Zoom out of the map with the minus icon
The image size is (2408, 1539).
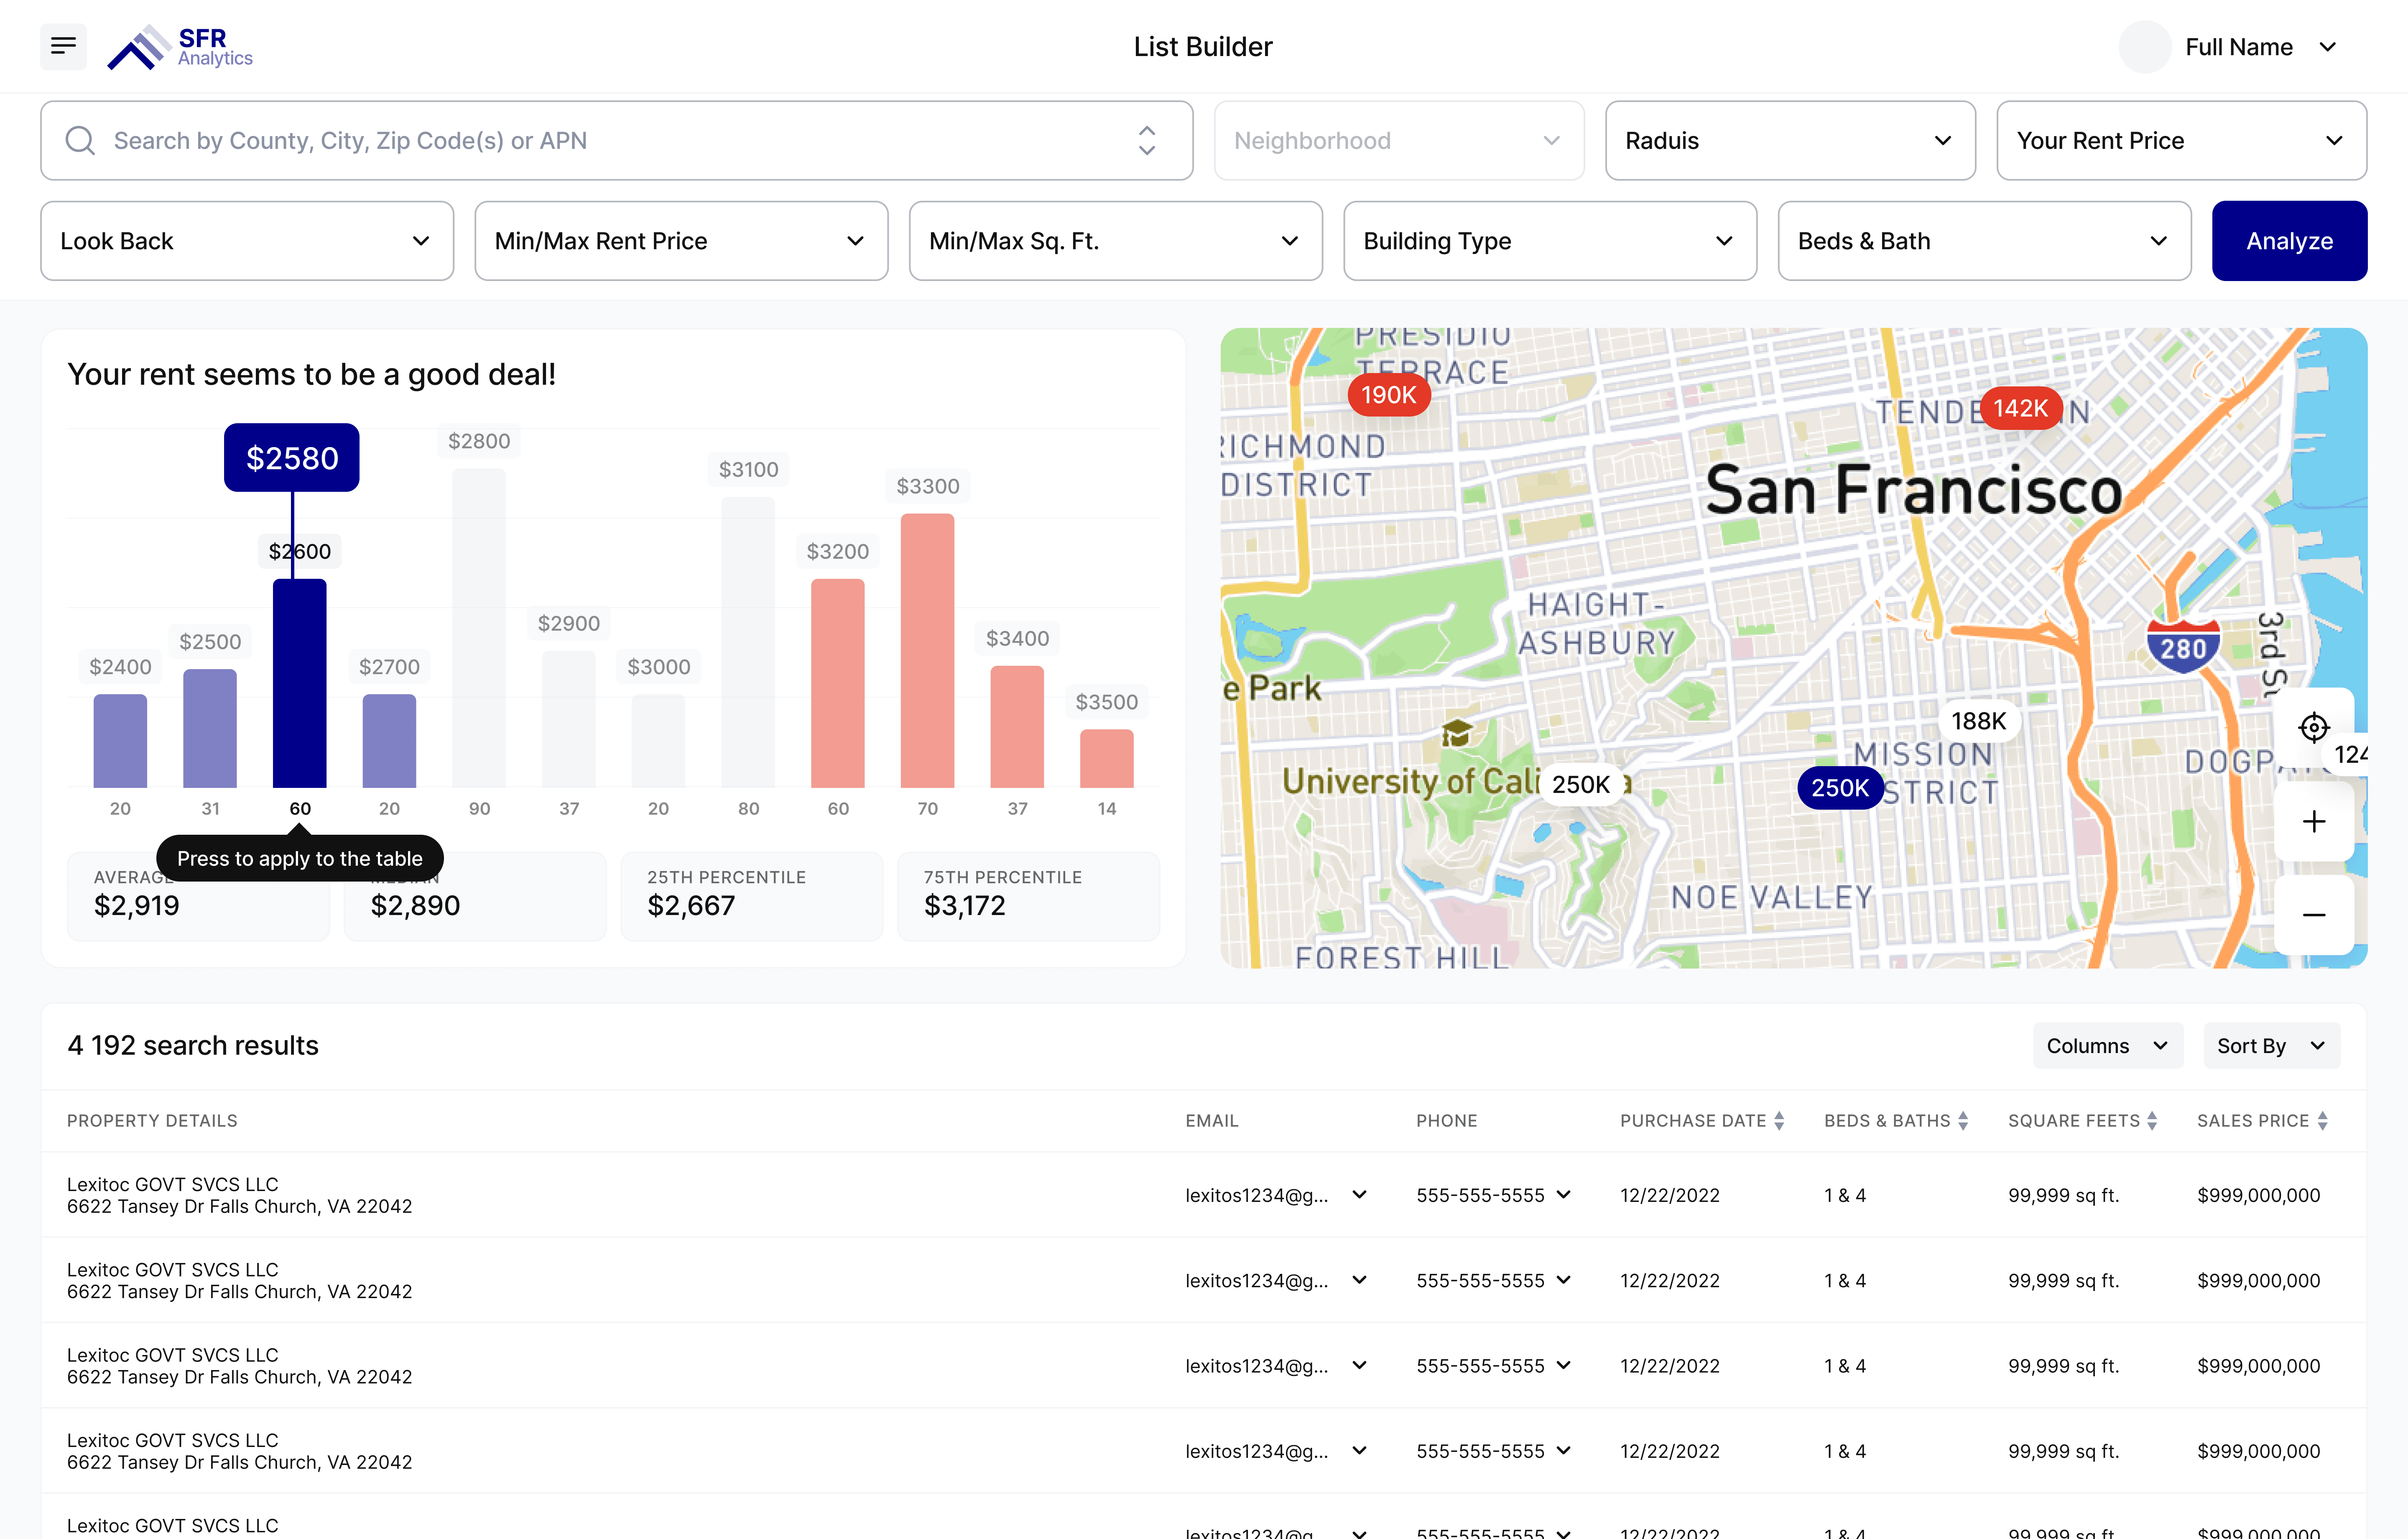pyautogui.click(x=2314, y=914)
